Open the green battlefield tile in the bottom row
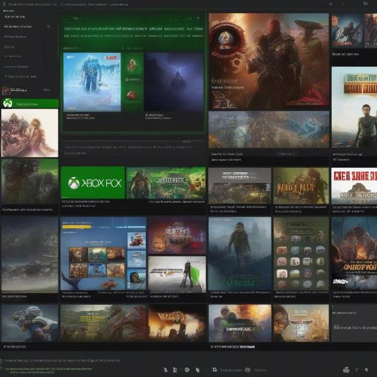Screen dimensions: 377x377 103,323
